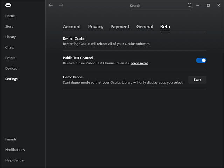Viewport: 224px width, 168px height.
Task: Open Chats from the sidebar
Action: click(9, 48)
